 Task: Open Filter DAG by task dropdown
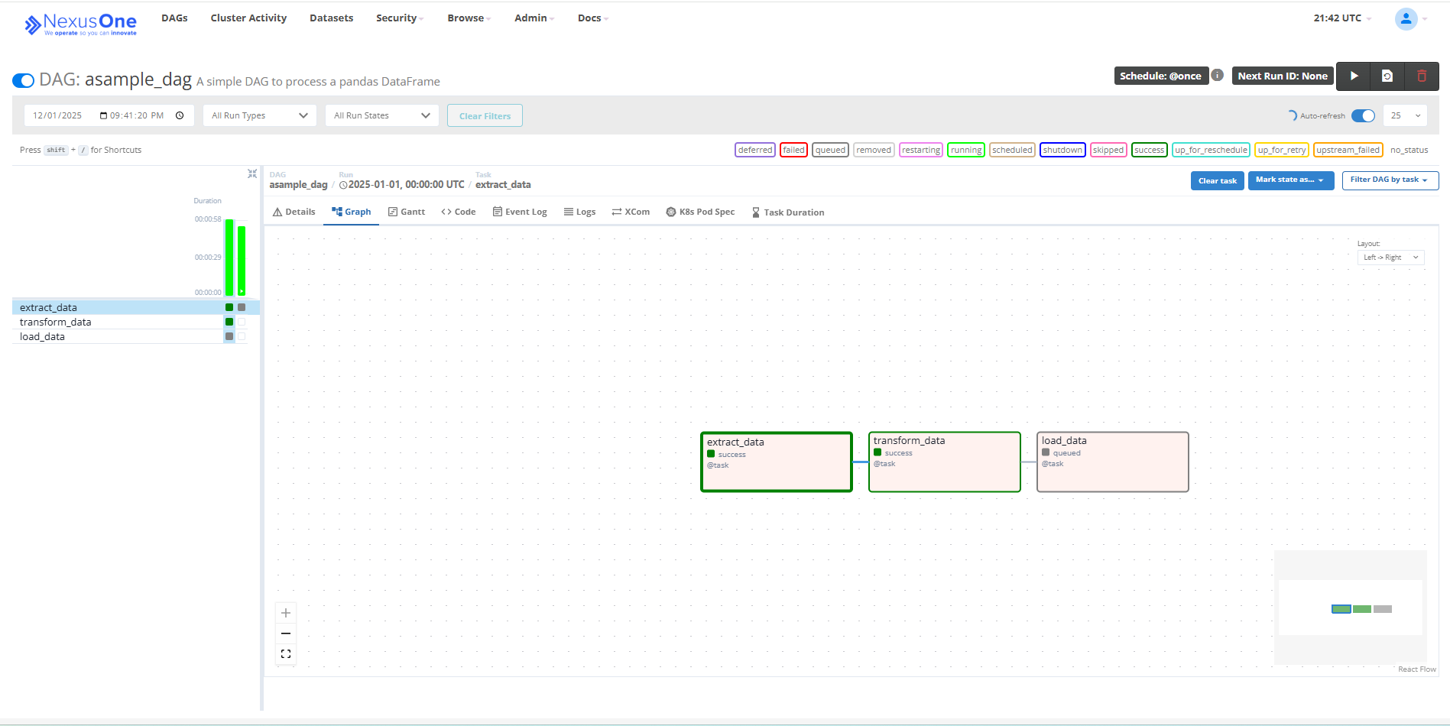pyautogui.click(x=1390, y=180)
